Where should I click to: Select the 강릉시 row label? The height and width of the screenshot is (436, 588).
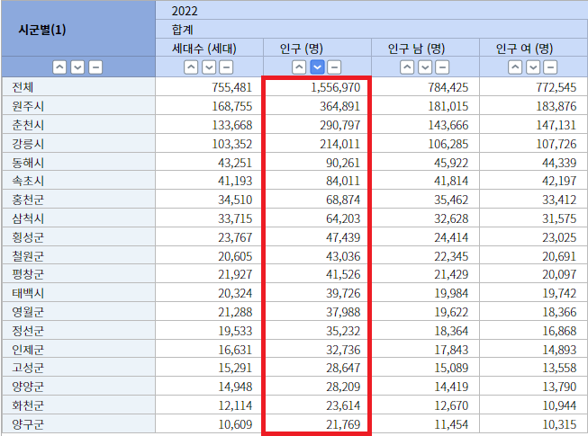coord(78,143)
